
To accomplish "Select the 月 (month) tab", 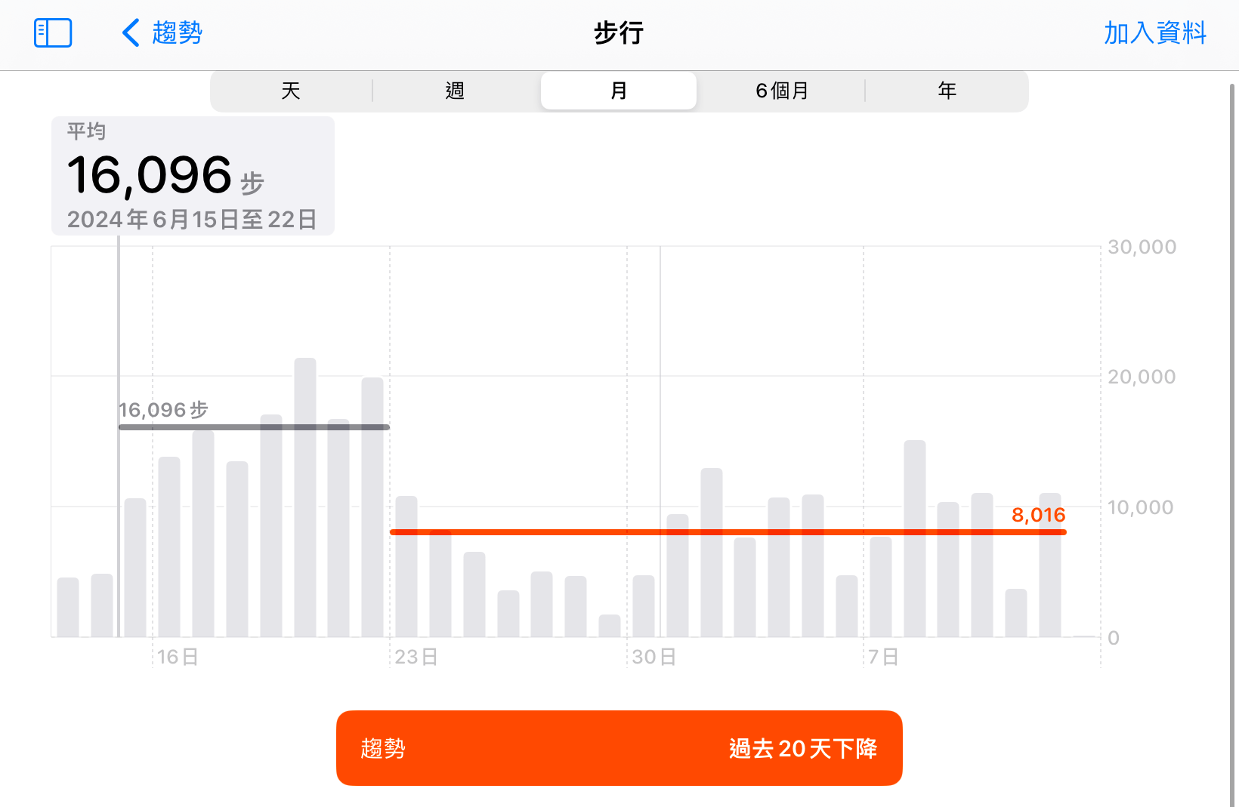I will pyautogui.click(x=619, y=91).
